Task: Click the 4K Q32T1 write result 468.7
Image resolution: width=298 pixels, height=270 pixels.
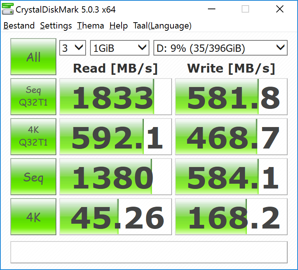Action: pyautogui.click(x=231, y=137)
